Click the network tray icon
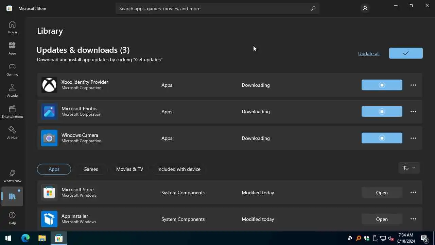The height and width of the screenshot is (245, 435). pyautogui.click(x=383, y=238)
